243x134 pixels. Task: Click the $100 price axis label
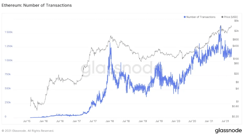[236, 55]
